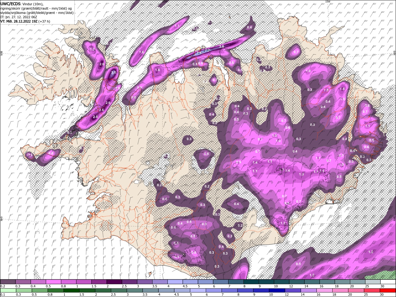Click the bright pink upper legend swatch from 0.5 to 0.8

[53, 282]
